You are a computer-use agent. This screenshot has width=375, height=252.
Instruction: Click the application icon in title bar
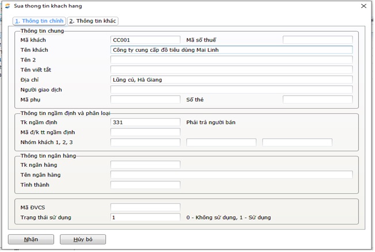6,6
